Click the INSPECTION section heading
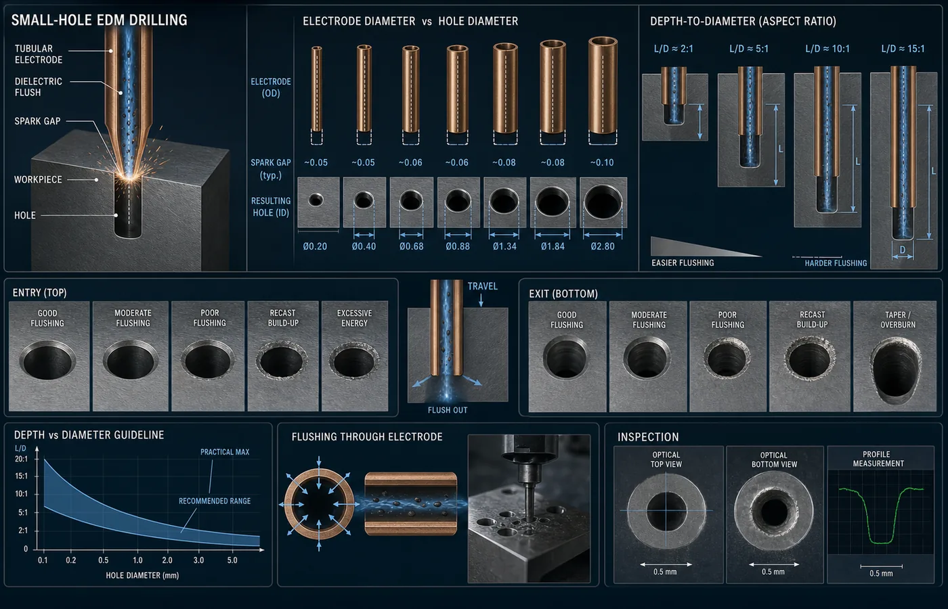The image size is (948, 609). [648, 437]
